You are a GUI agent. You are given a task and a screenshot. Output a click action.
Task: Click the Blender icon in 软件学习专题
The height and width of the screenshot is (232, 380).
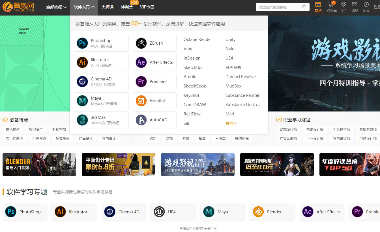[258, 212]
